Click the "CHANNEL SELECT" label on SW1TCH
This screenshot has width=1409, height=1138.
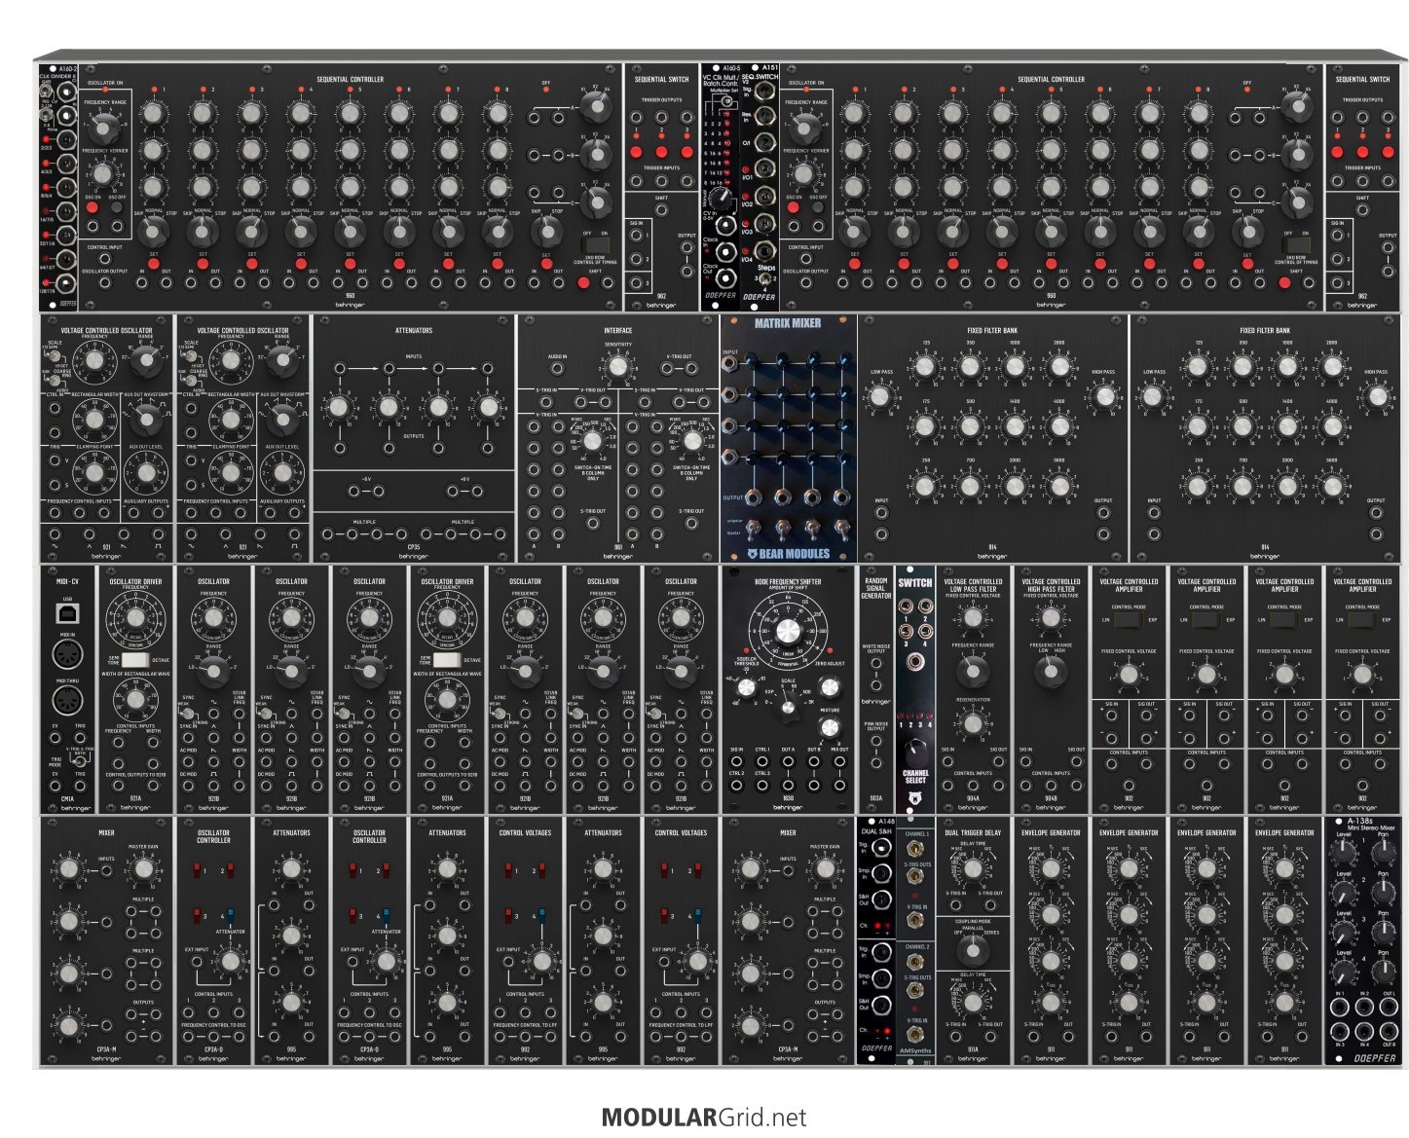[914, 777]
